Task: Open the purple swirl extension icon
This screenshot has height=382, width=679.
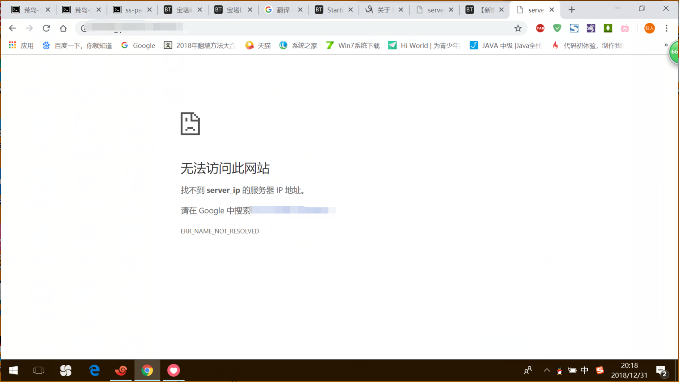Action: [x=591, y=28]
